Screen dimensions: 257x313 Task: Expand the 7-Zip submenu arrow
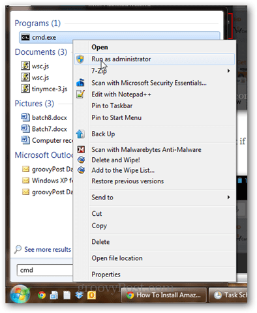click(228, 71)
